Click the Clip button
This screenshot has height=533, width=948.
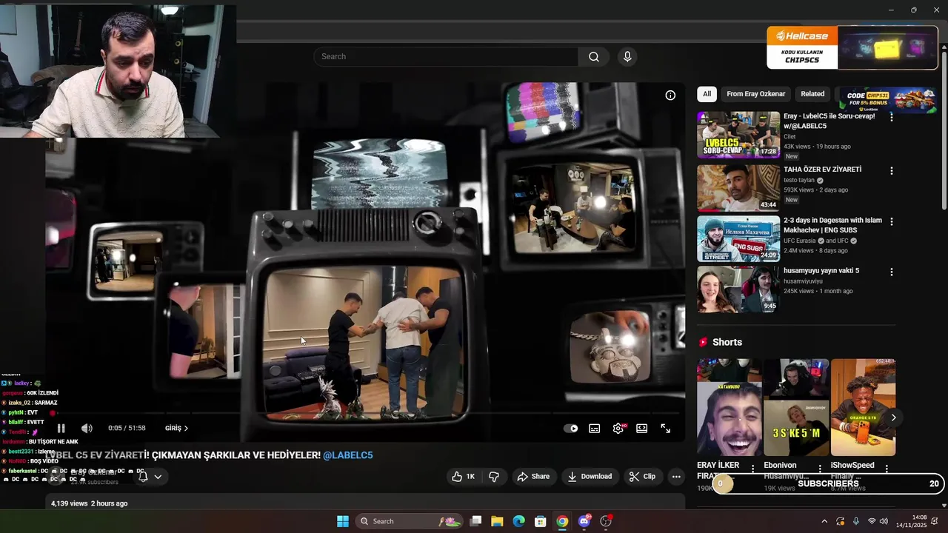point(642,477)
